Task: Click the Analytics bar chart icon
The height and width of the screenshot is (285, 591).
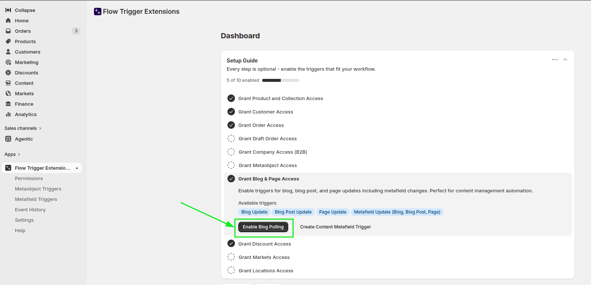Action: 8,114
